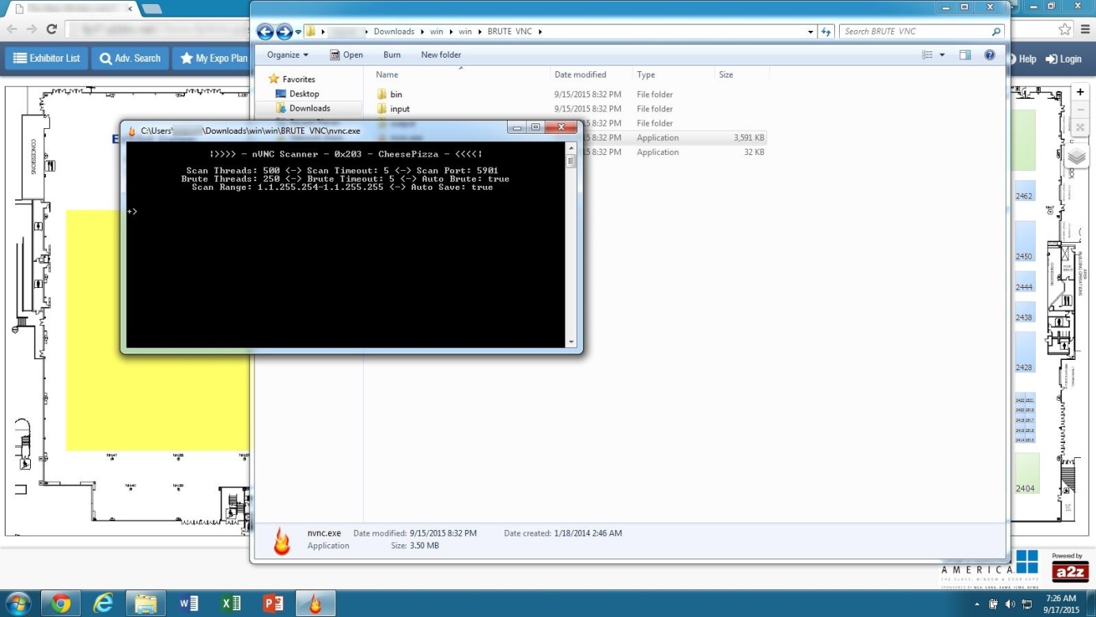Open My Expo Plan
The image size is (1096, 617).
coord(211,59)
